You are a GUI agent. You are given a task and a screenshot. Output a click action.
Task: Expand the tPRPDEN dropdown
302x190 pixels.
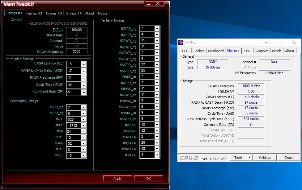pos(157,137)
